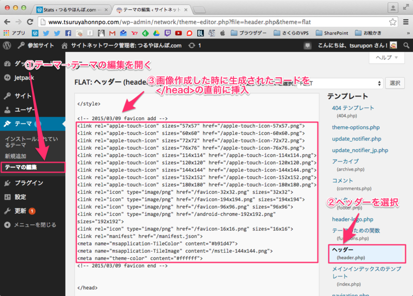Click the tsurupon user avatar
Screen dimensions: 413x296
pos(393,45)
